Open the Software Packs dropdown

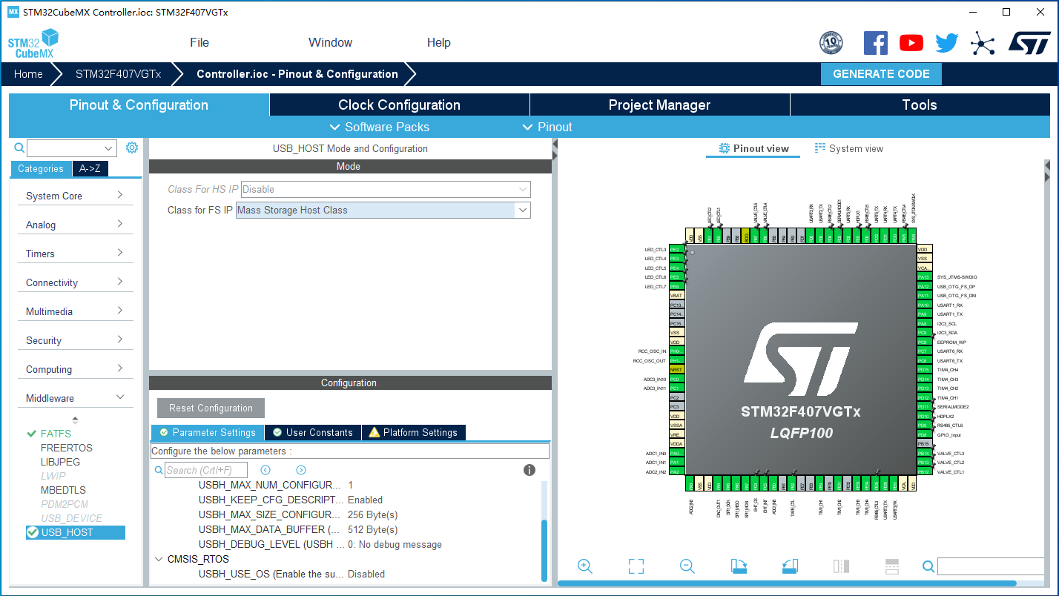click(x=379, y=127)
